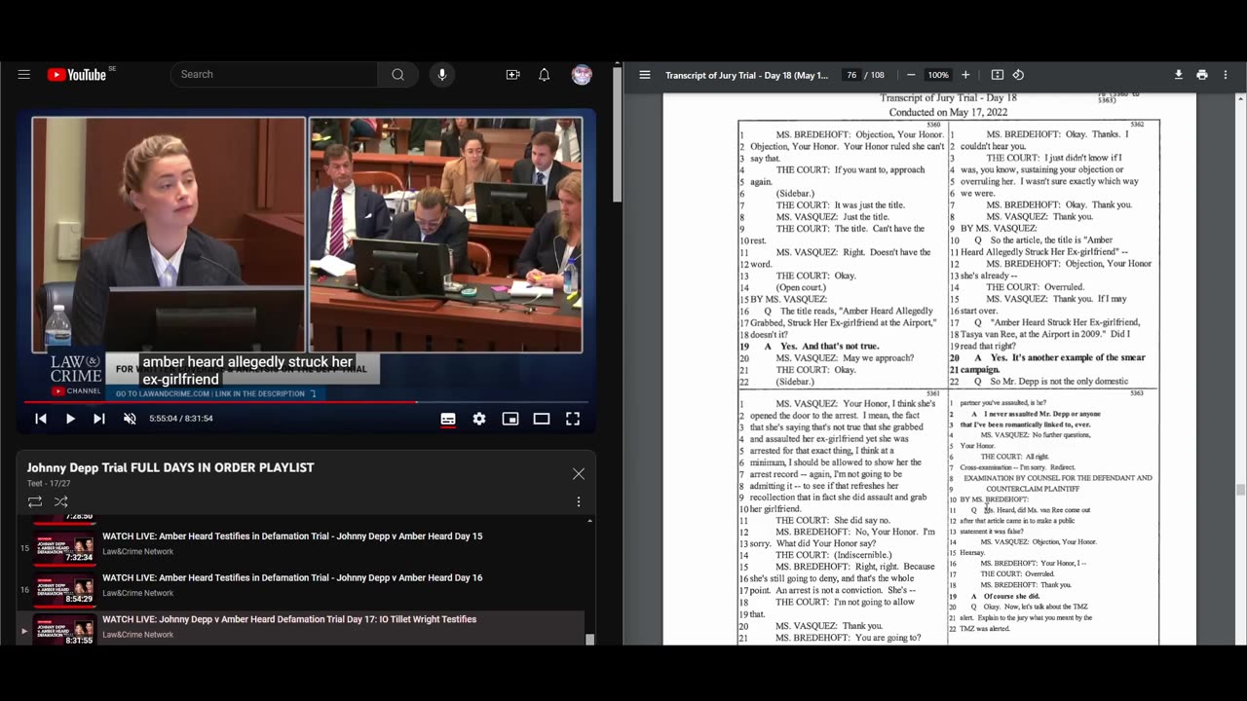Click 'Conducted on May 17, 2022' text
The height and width of the screenshot is (701, 1247).
click(948, 112)
